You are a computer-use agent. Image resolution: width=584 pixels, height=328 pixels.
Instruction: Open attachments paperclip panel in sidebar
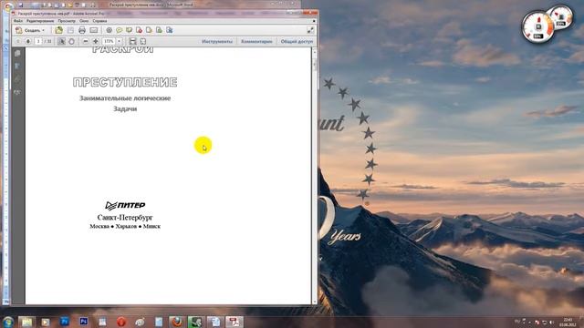(x=17, y=79)
